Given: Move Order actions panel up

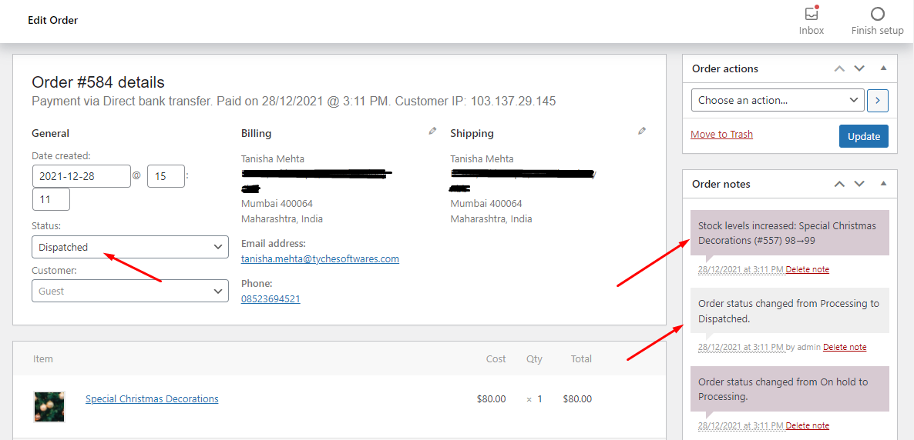Looking at the screenshot, I should 839,68.
